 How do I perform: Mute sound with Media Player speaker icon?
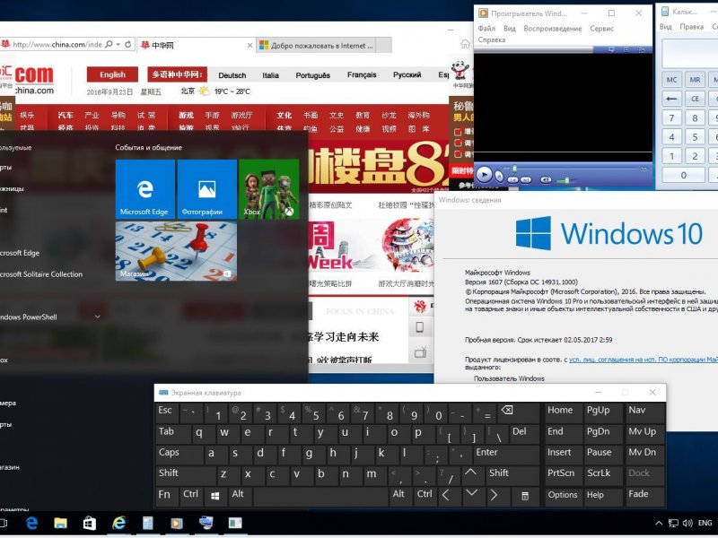tap(546, 180)
